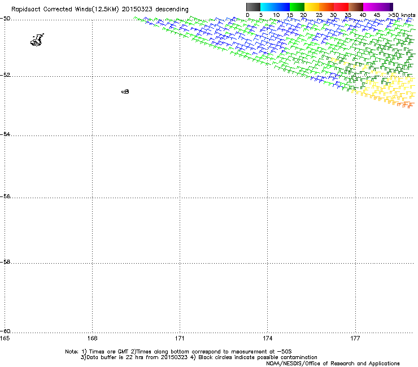The width and height of the screenshot is (418, 367).
Task: Click the '174' longitude axis label
Action: 267,338
